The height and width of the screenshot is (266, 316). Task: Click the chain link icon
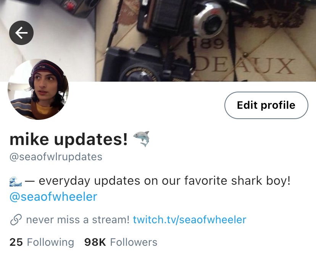click(16, 220)
